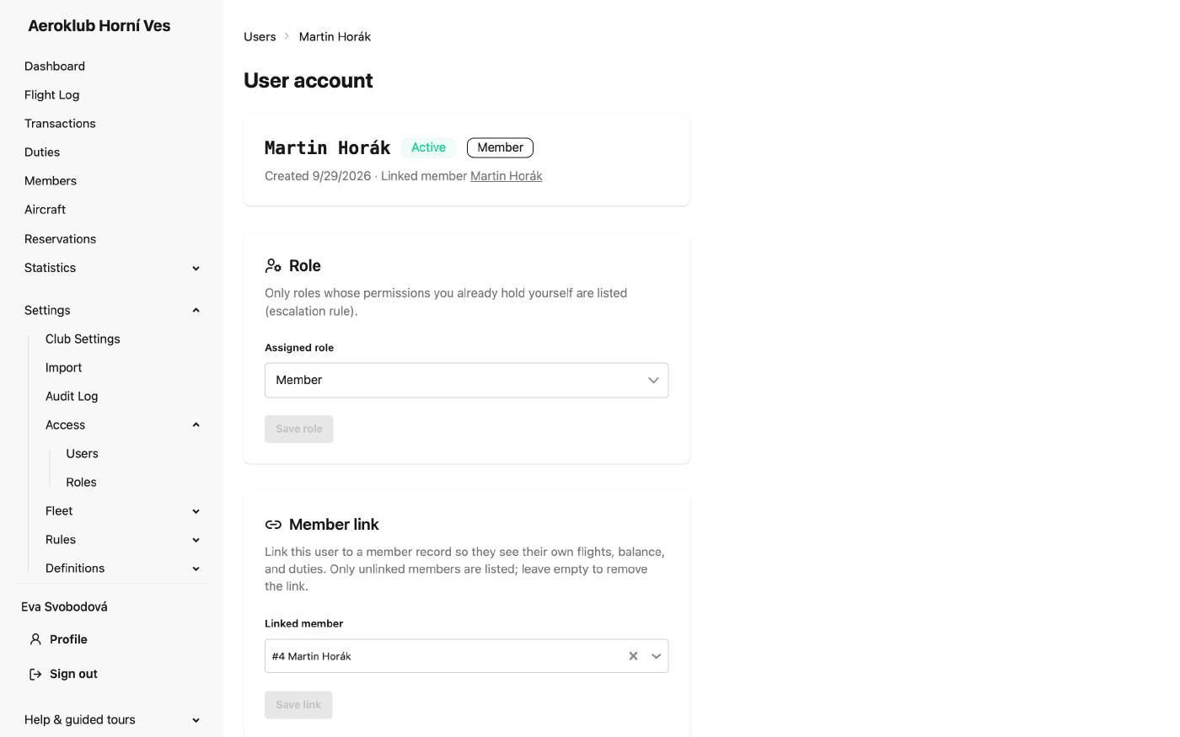The width and height of the screenshot is (1180, 737).
Task: Open the Linked member dropdown arrow
Action: tap(656, 656)
